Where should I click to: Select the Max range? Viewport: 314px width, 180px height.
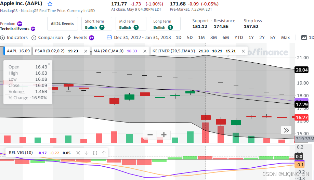[x=285, y=38]
